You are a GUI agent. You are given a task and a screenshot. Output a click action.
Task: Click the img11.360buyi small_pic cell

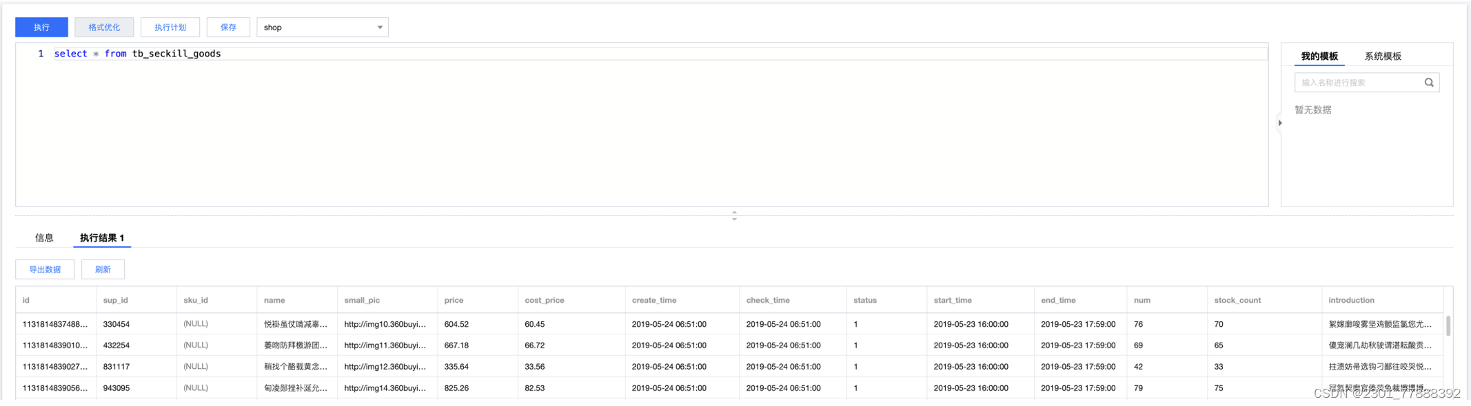pos(387,345)
